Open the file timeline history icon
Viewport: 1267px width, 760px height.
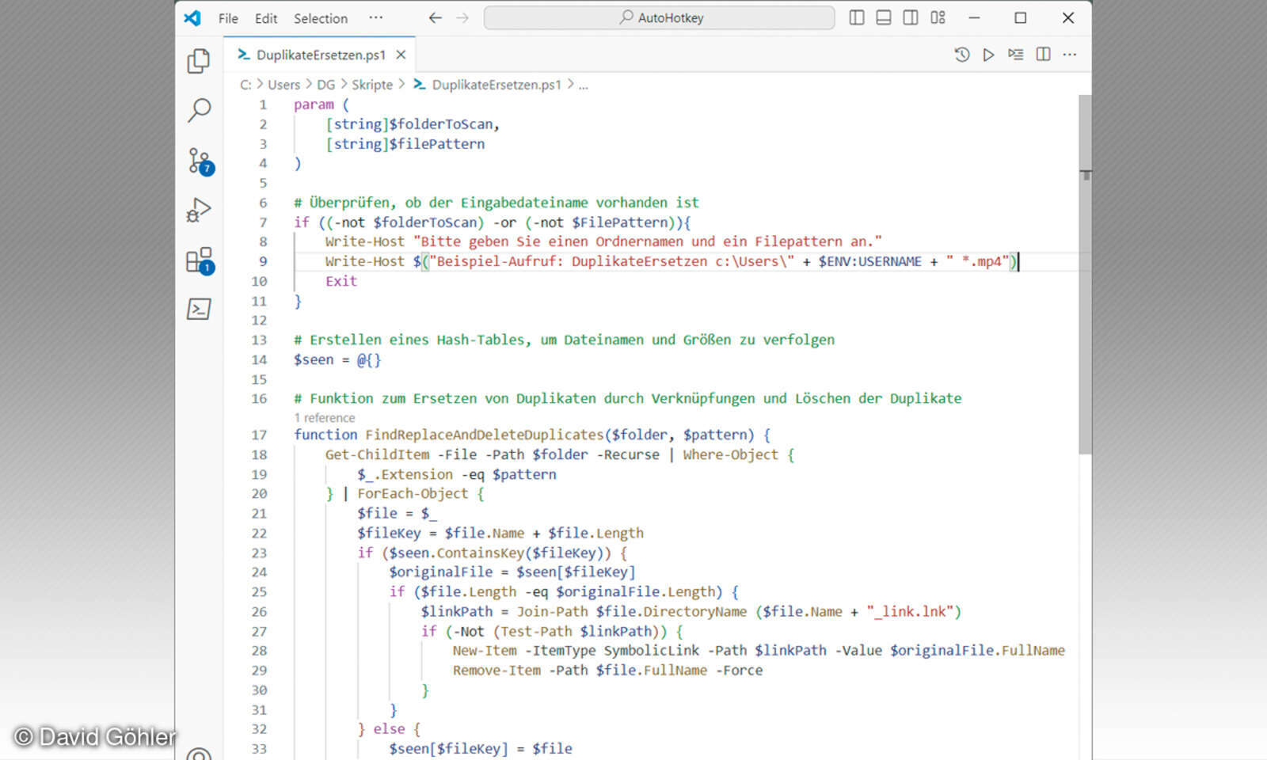click(961, 55)
